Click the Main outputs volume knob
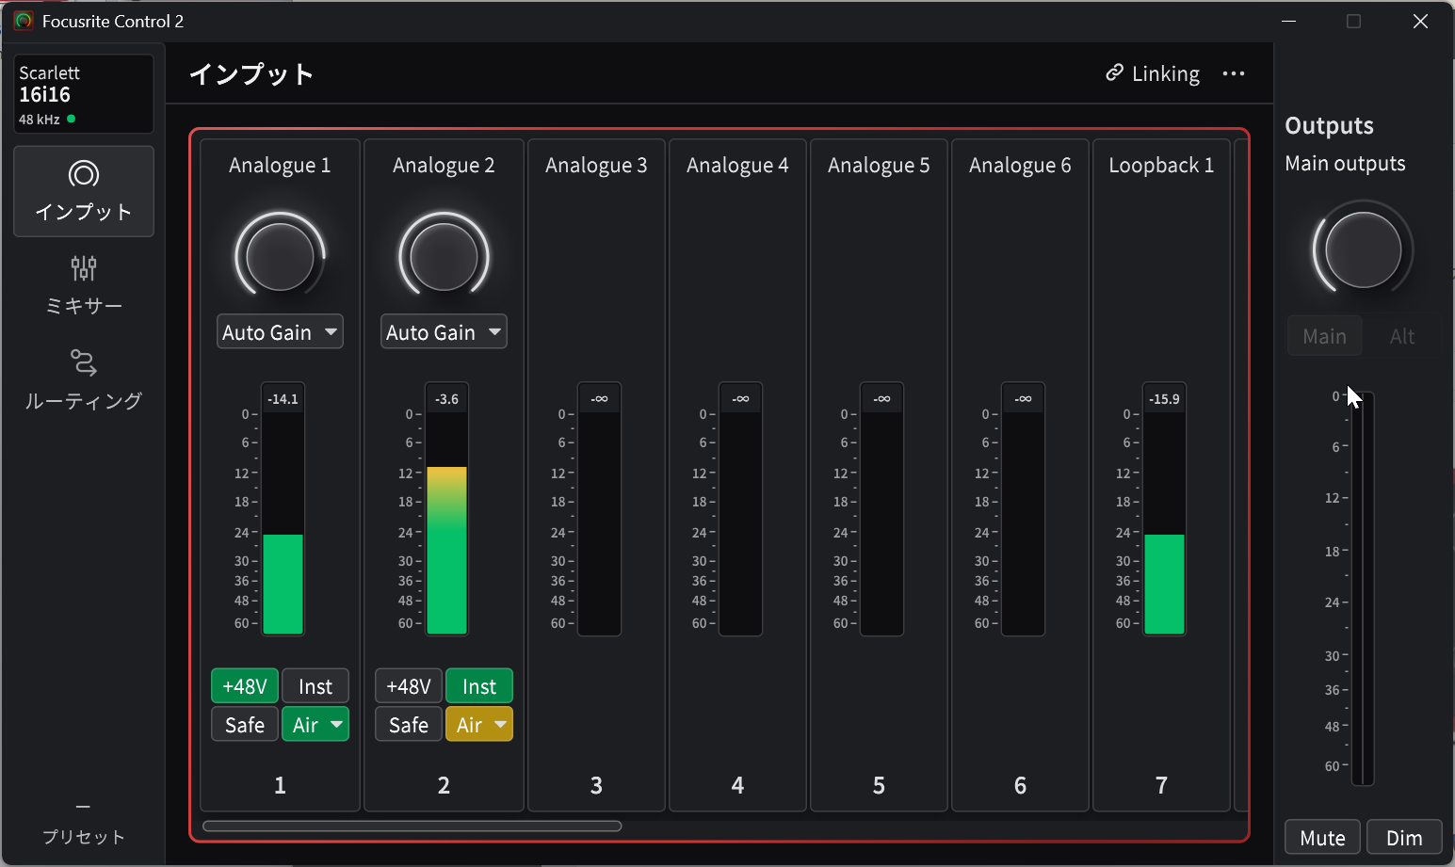The height and width of the screenshot is (867, 1455). click(1363, 249)
